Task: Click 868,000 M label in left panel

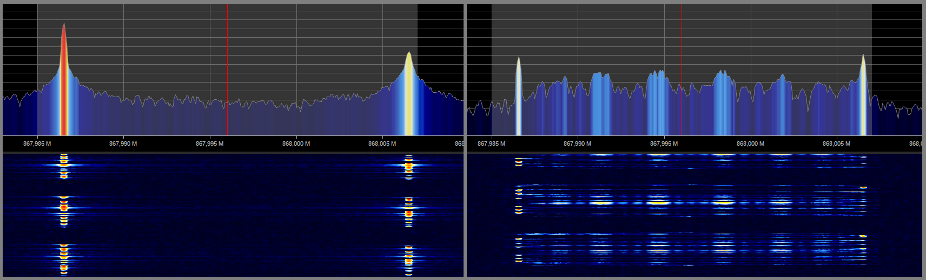Action: tap(296, 144)
